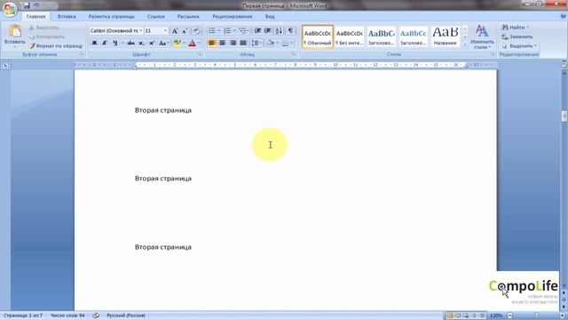Select the Без интервала style
Screen dimensions: 568x320
click(349, 36)
